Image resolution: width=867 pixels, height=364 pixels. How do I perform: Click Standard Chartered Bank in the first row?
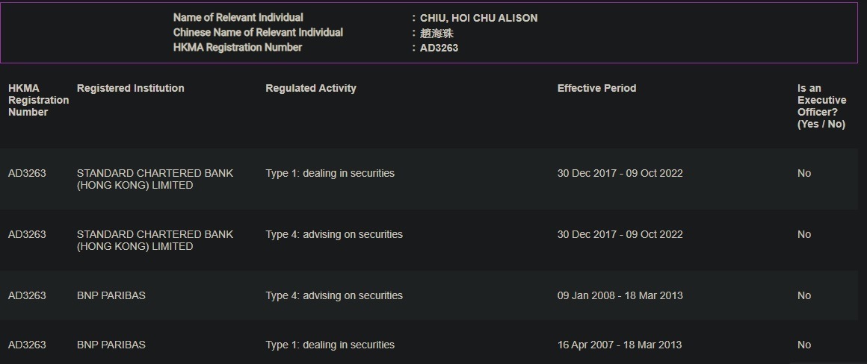155,179
